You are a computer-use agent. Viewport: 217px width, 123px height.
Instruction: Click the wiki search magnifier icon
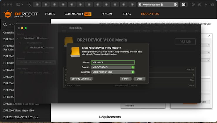pos(5,25)
